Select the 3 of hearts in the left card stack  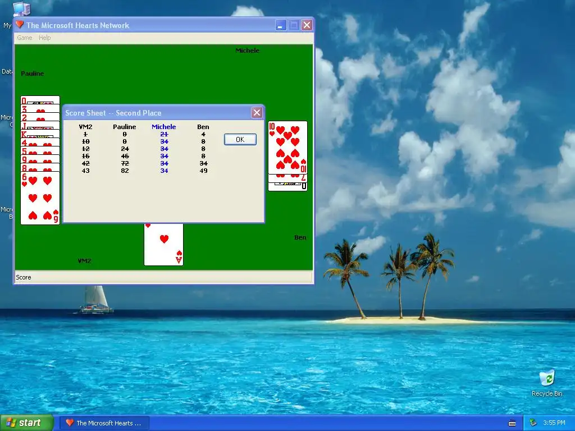[40, 108]
